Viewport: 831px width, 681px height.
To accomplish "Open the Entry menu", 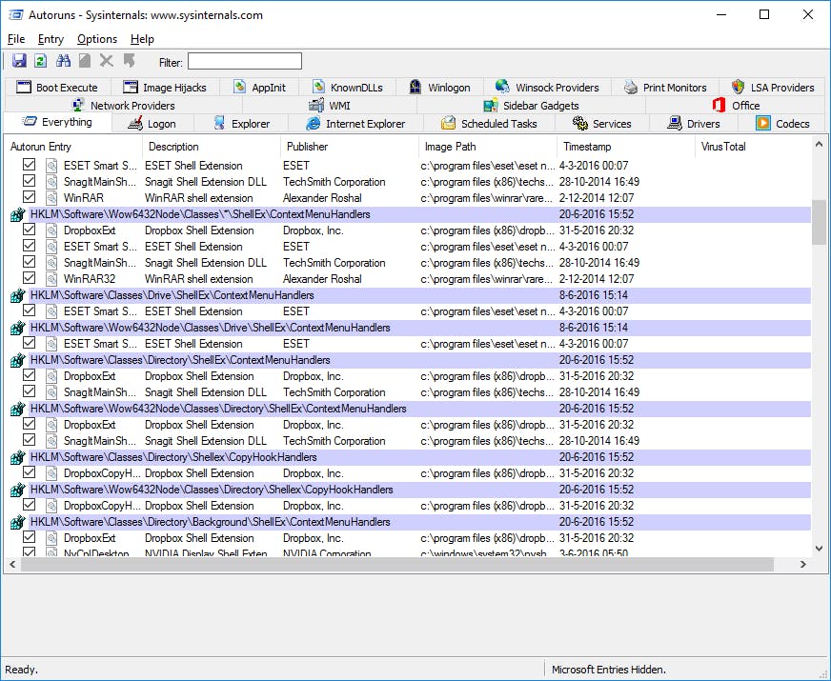I will [x=51, y=39].
